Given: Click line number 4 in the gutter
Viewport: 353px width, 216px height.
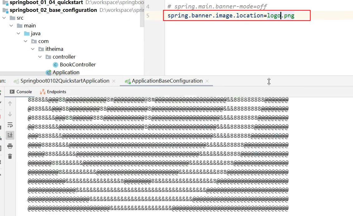Looking at the screenshot, I should [x=148, y=7].
